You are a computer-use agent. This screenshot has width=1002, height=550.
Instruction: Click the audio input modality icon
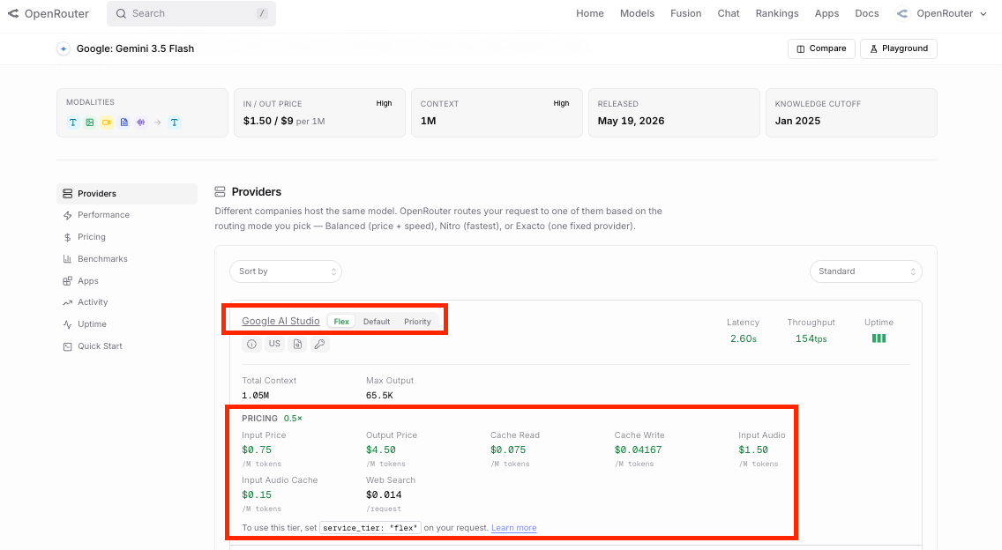tap(140, 122)
